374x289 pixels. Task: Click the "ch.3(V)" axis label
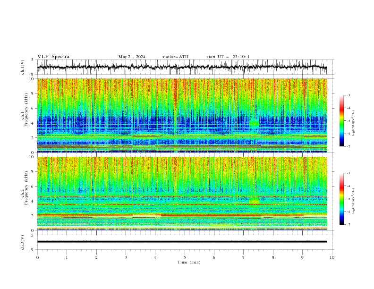23,242
